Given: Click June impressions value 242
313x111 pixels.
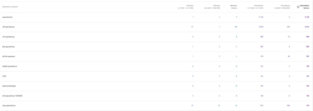Looking at the screenshot, I should (288, 27).
